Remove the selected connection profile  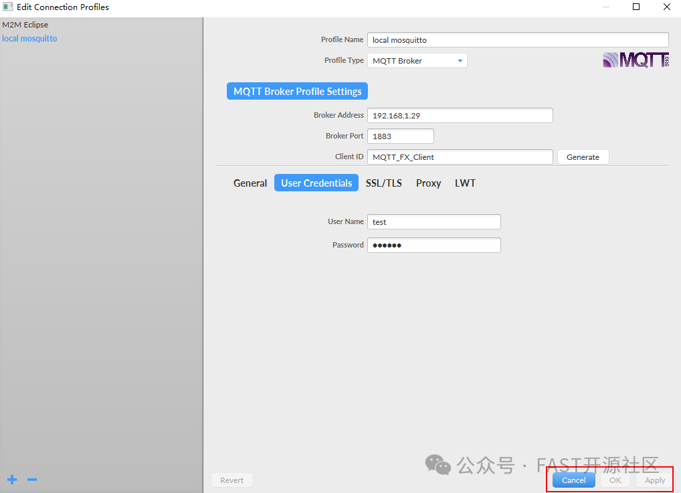pos(31,480)
